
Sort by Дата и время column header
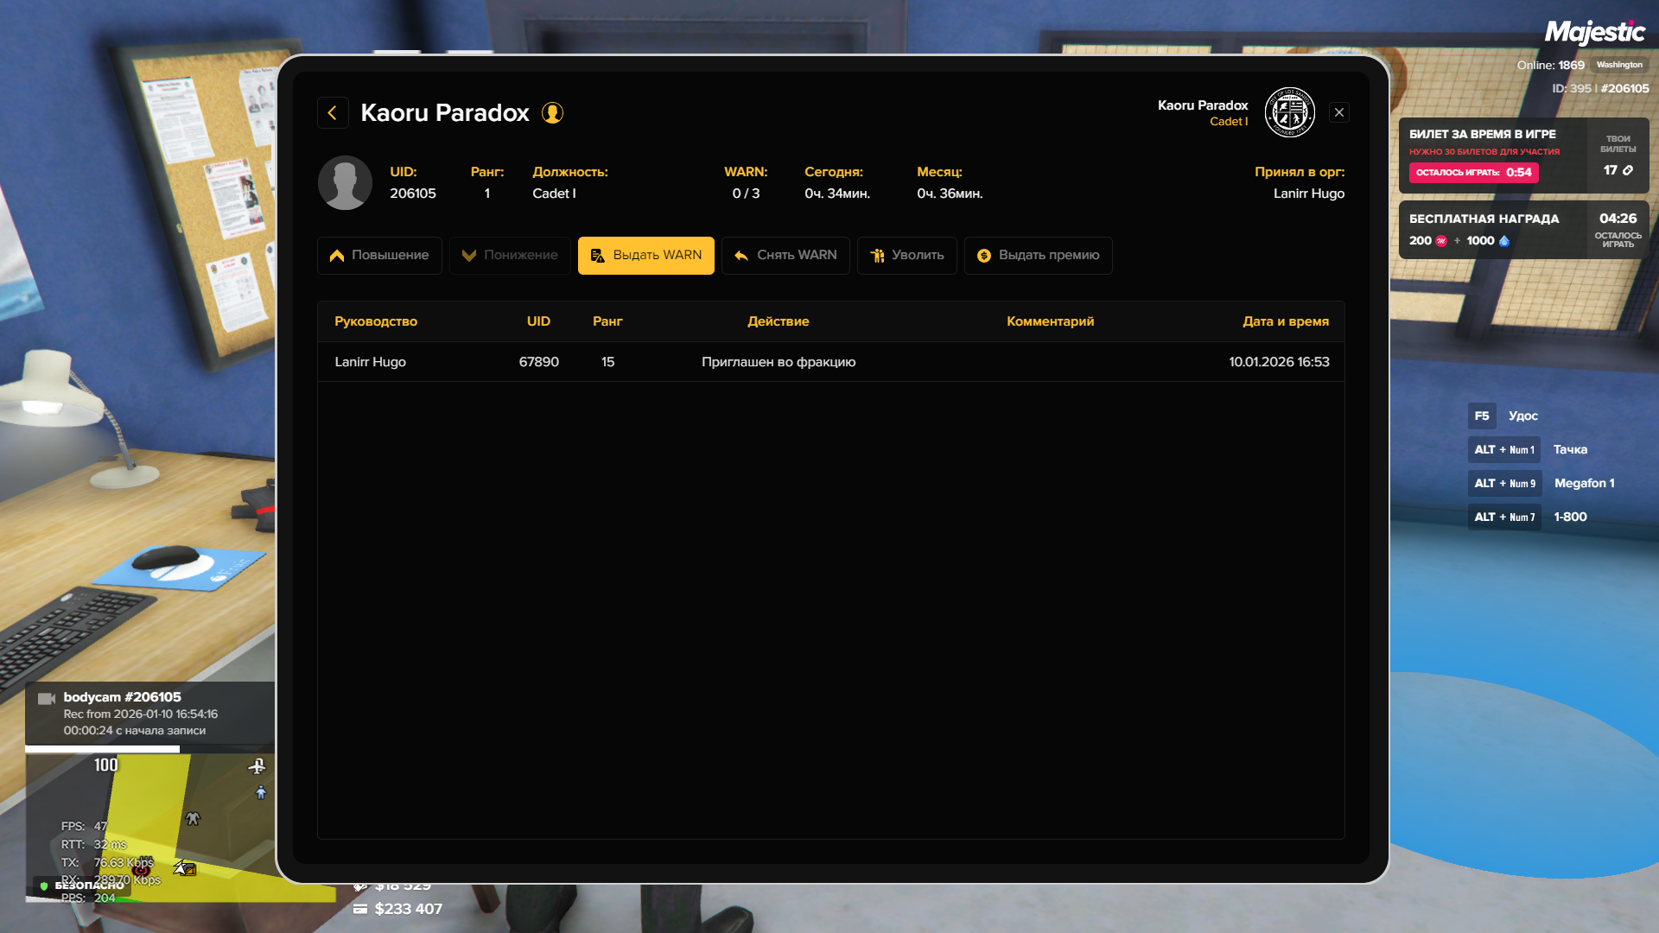[1285, 321]
